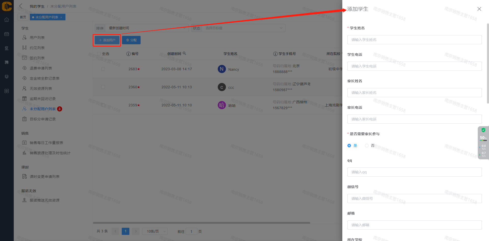Click the back arrow beside 我的学生
The height and width of the screenshot is (241, 489).
click(21, 6)
